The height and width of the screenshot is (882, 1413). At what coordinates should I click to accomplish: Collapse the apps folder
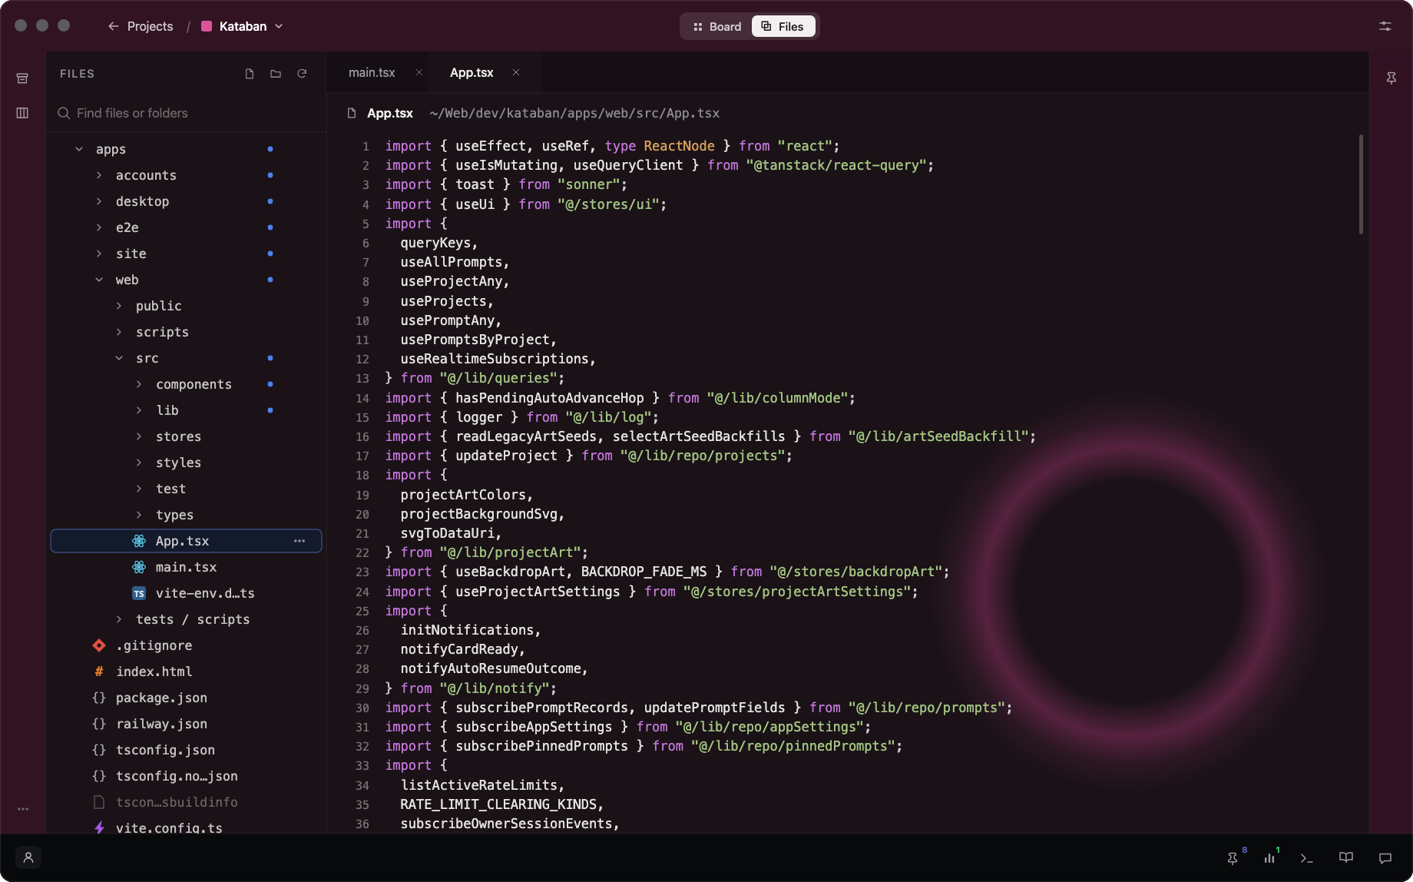click(79, 149)
